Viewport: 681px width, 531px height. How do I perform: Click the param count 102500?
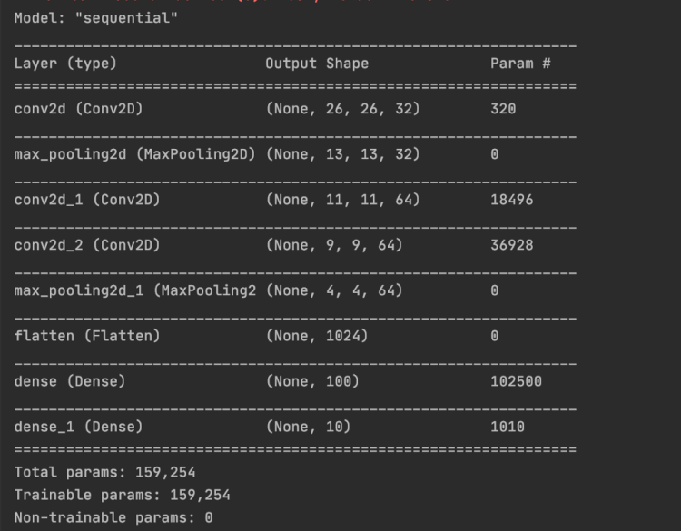516,381
